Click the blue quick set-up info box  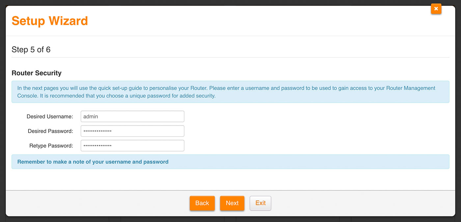click(230, 92)
